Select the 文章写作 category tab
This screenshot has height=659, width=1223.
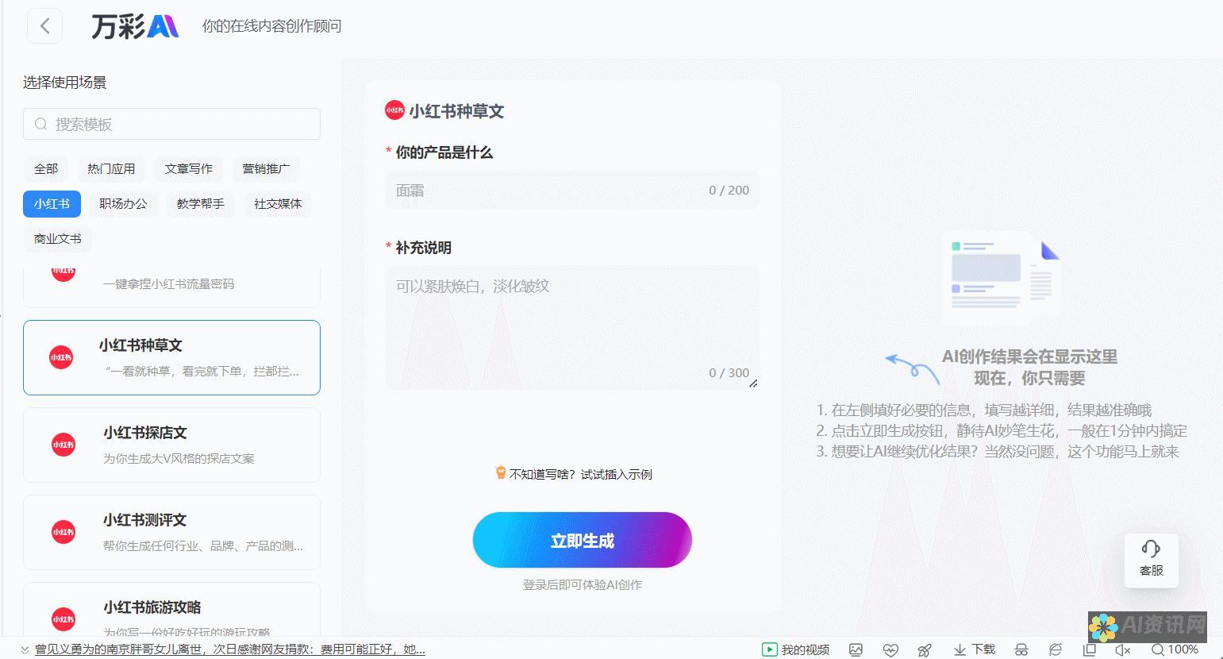189,168
